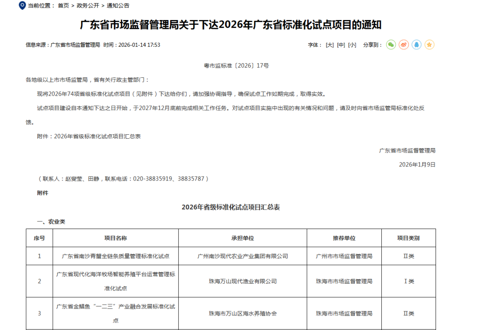
Task: Share via the QQ penguin icon
Action: pyautogui.click(x=416, y=44)
